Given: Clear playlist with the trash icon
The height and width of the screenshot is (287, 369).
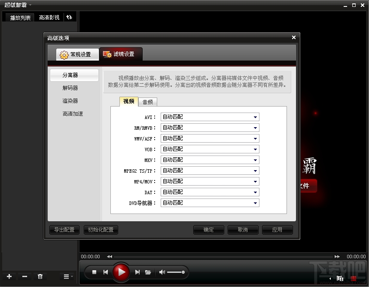Looking at the screenshot, I should [x=40, y=276].
